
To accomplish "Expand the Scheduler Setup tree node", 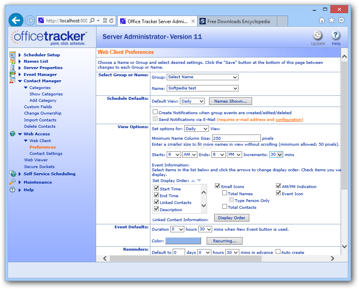I will (x=20, y=55).
